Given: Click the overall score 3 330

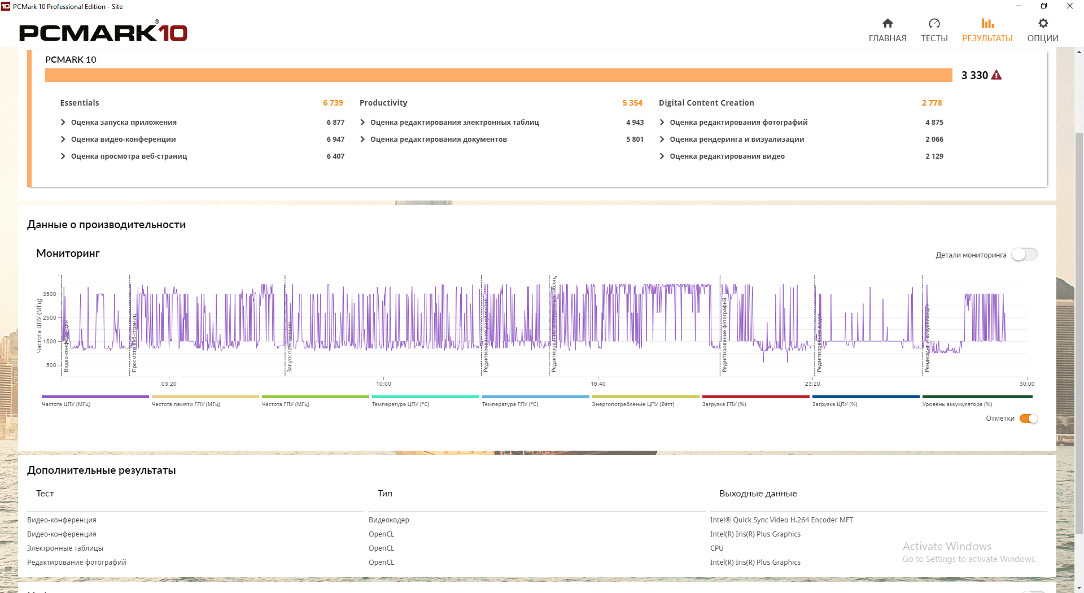Looking at the screenshot, I should tap(974, 75).
